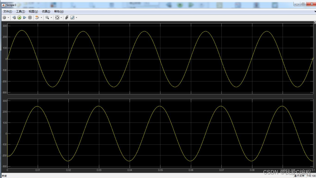Viewport: 316px width, 178px height.
Task: Open measurements dropdown arrow beside ruler icon
Action: [76, 18]
